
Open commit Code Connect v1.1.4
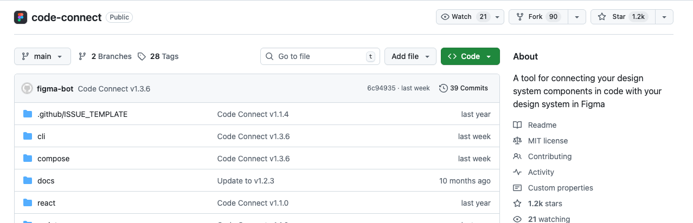click(x=253, y=114)
